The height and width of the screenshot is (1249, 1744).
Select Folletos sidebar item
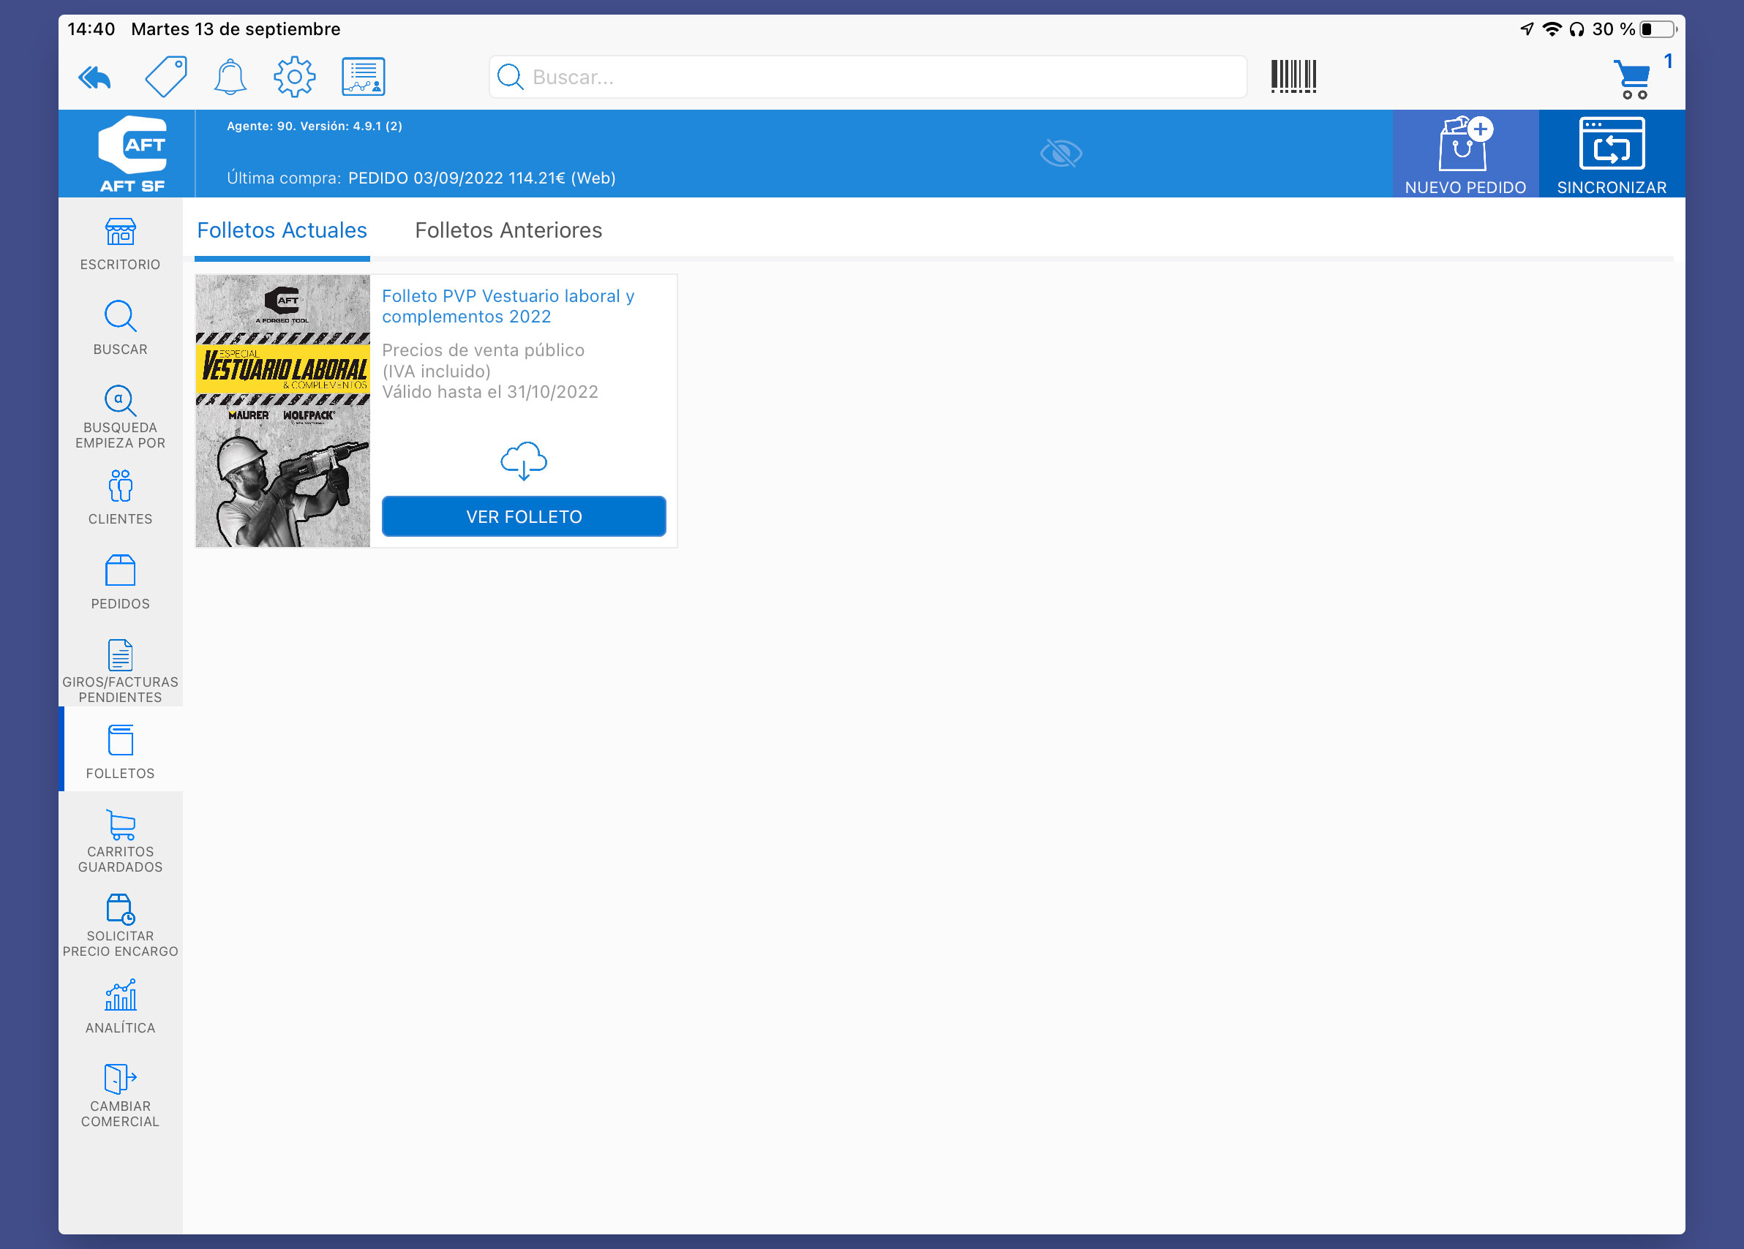121,750
